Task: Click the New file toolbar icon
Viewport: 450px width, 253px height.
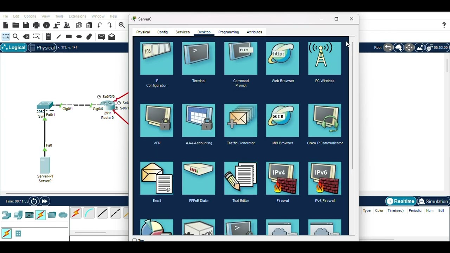Action: coord(5,25)
